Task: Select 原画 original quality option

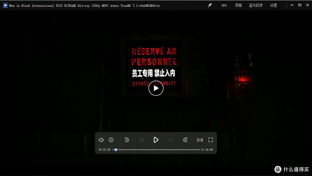Action: point(238,5)
